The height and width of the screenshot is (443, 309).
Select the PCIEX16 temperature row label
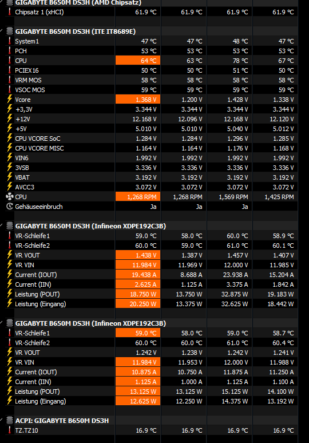[x=27, y=70]
